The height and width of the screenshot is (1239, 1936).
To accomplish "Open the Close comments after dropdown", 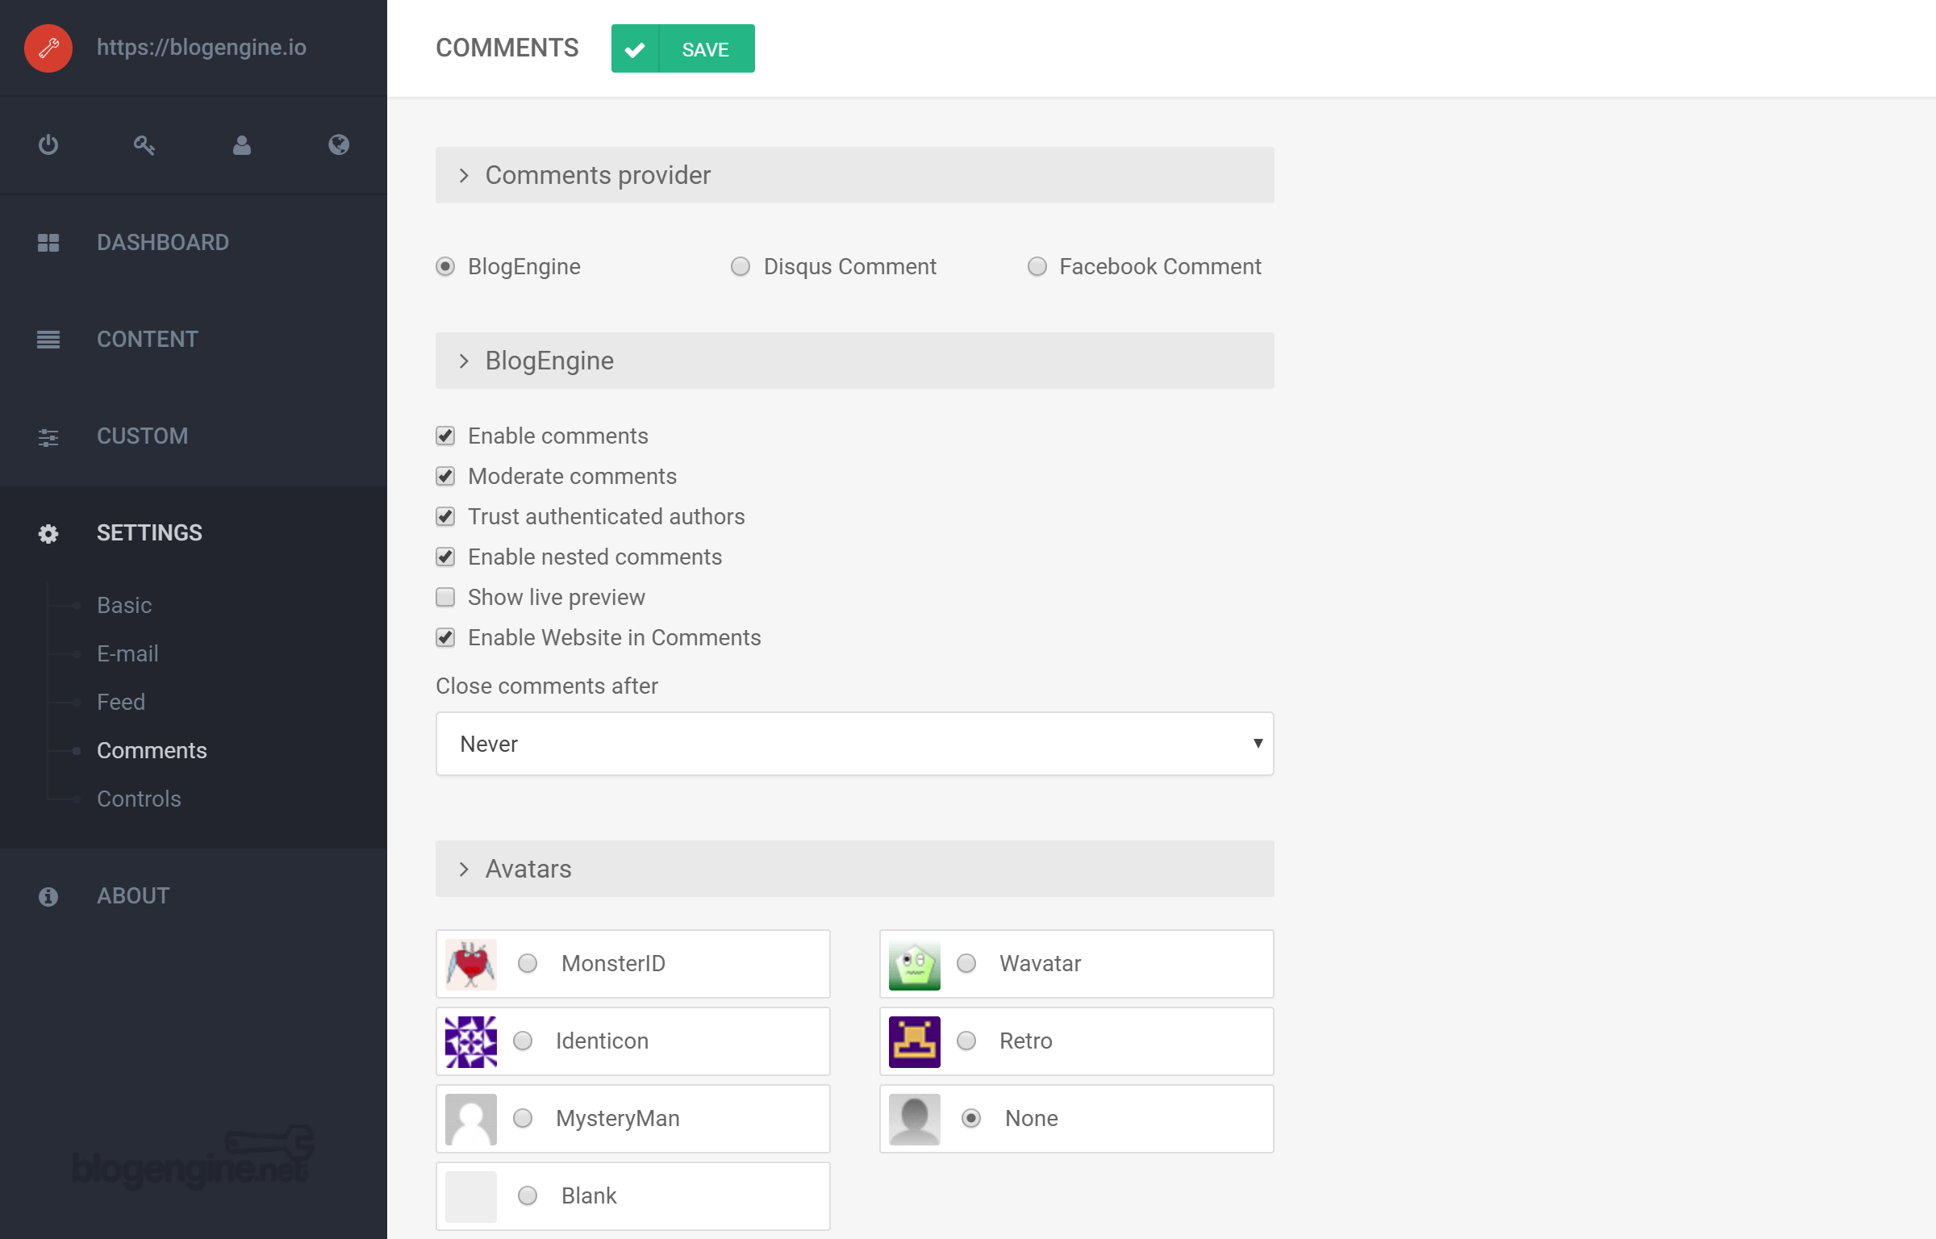I will 855,744.
